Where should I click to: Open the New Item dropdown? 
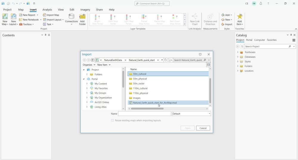coord(104,65)
